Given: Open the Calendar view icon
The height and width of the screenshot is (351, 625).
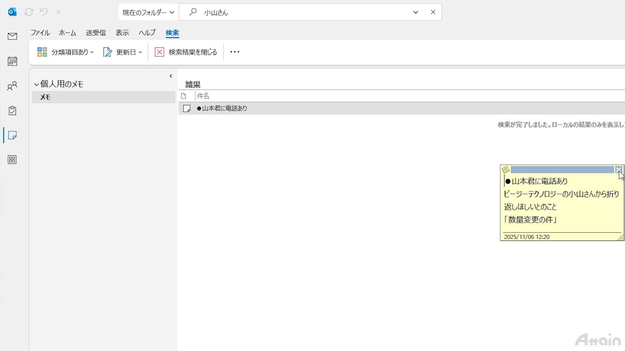Looking at the screenshot, I should [12, 61].
